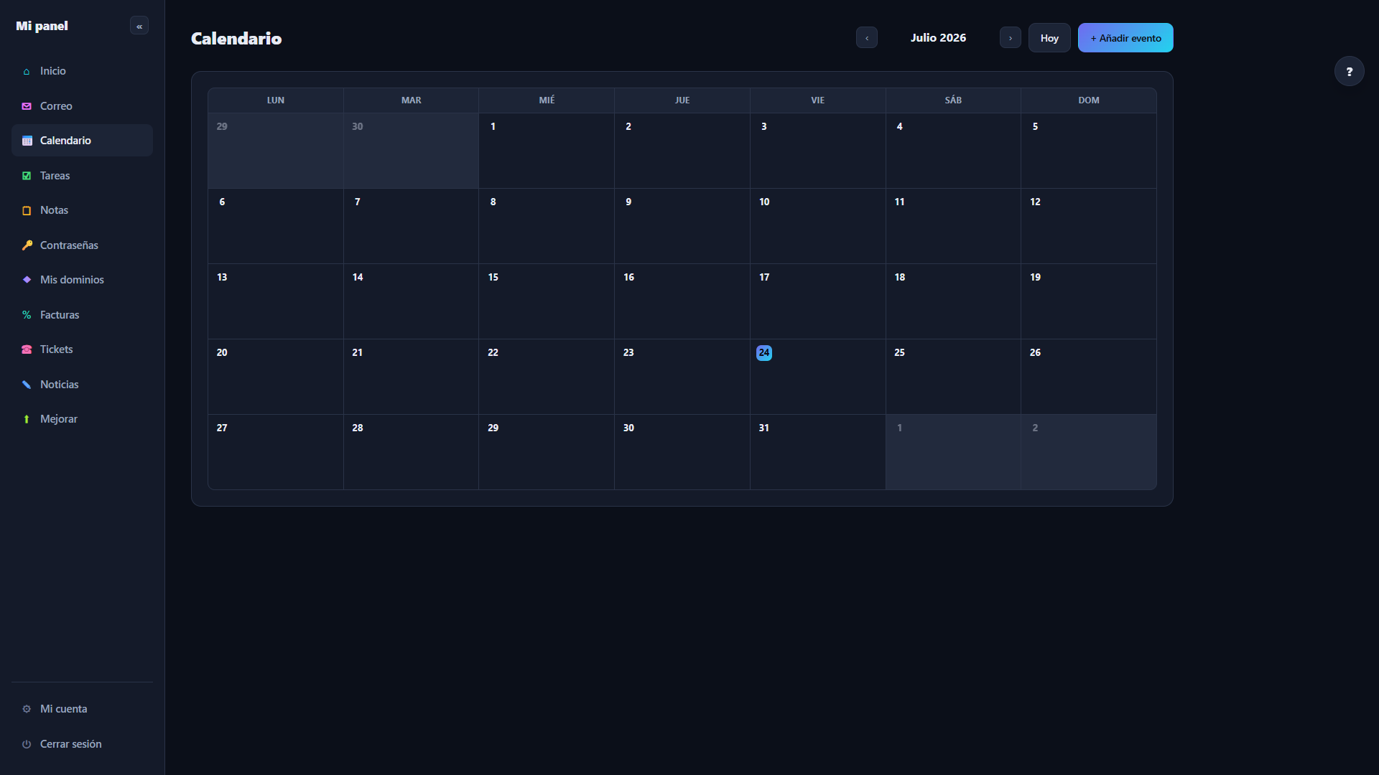
Task: Open the help question mark button
Action: tap(1349, 71)
